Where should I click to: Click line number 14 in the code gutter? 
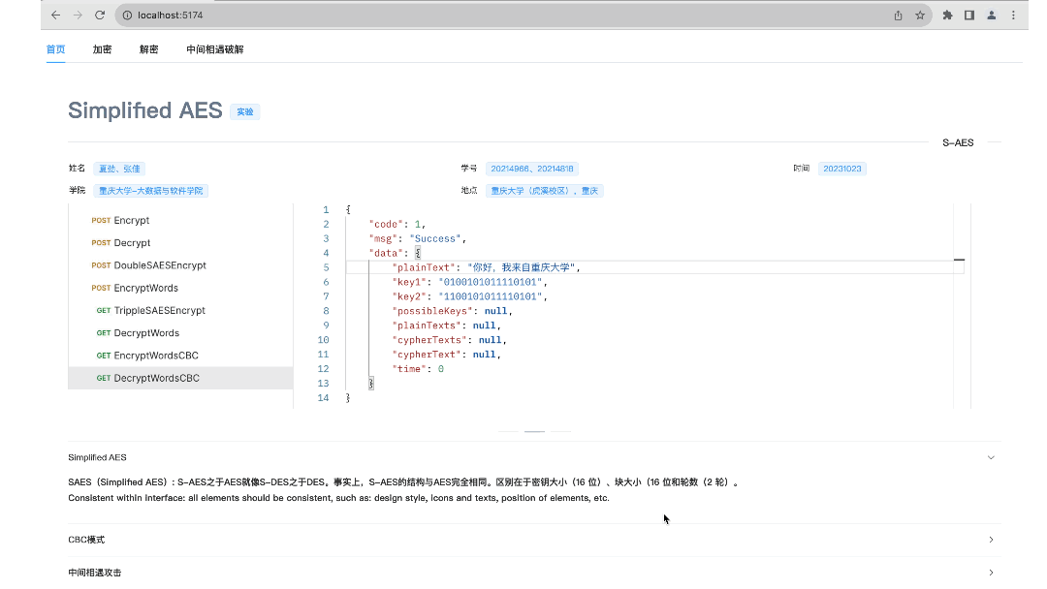pyautogui.click(x=323, y=398)
